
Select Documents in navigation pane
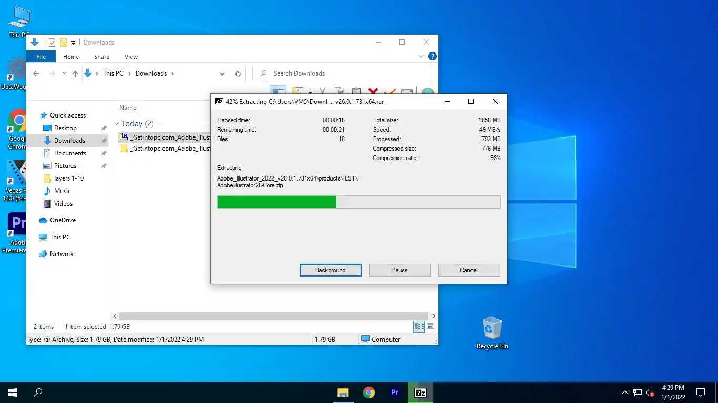click(x=70, y=153)
